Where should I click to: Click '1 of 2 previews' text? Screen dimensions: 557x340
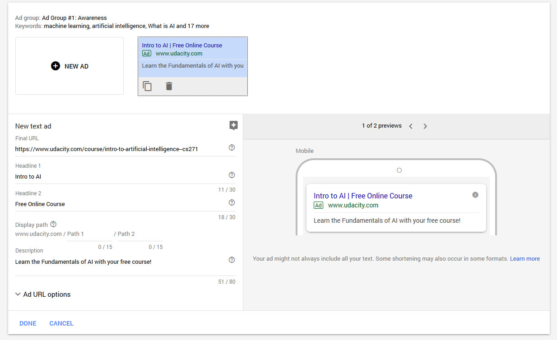coord(382,126)
